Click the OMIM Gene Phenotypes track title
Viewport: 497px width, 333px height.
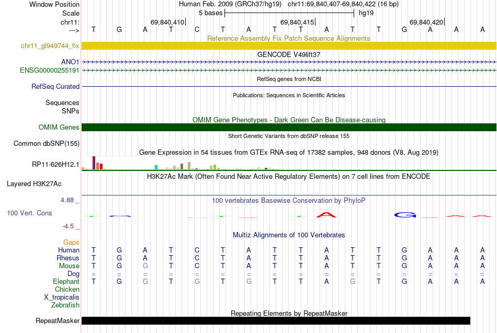289,120
